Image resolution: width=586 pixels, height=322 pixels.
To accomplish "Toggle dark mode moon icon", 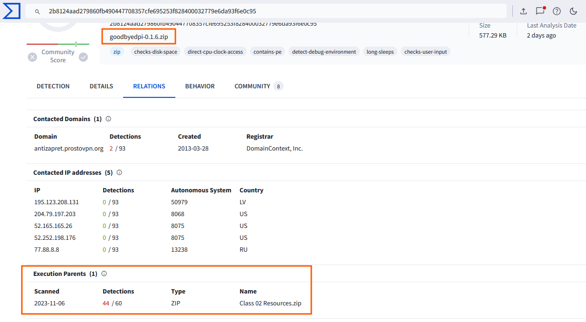I will point(573,11).
